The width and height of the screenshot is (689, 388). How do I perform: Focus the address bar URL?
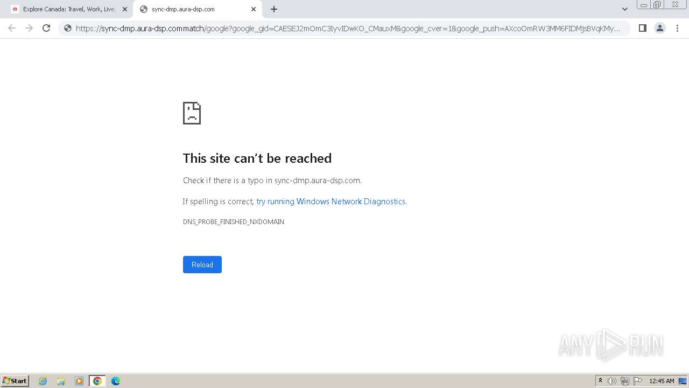click(x=348, y=29)
